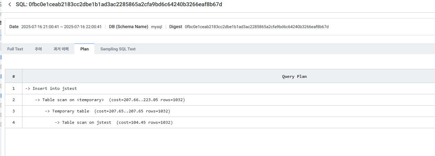This screenshot has width=435, height=156.
Task: Open the Sampling SQL Text tab
Action: (118, 49)
